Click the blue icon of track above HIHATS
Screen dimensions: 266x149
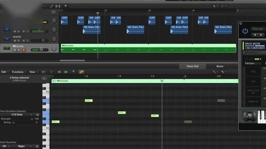click(7, 30)
